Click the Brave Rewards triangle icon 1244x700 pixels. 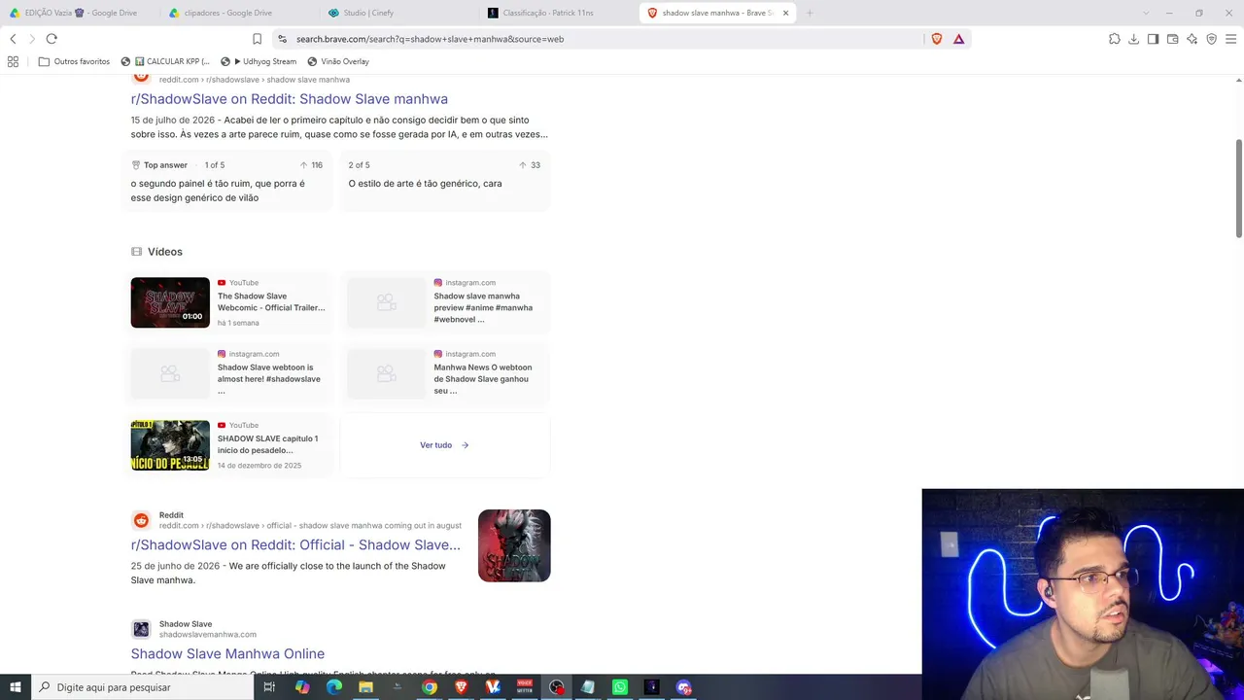(x=958, y=39)
